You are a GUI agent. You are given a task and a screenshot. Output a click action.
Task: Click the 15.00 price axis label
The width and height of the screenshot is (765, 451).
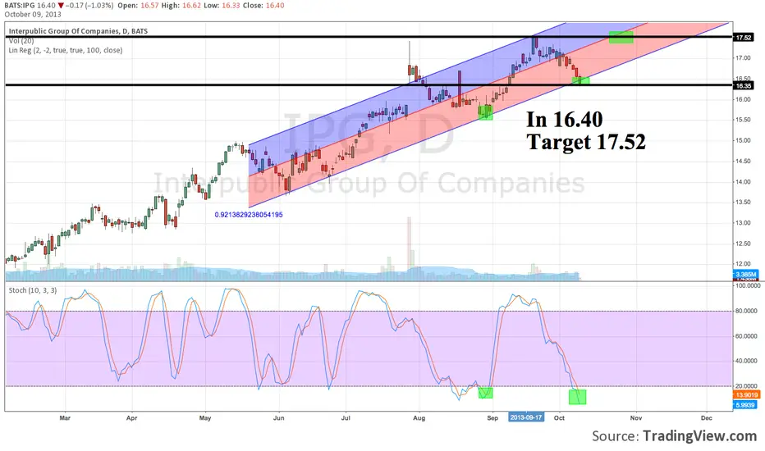744,140
